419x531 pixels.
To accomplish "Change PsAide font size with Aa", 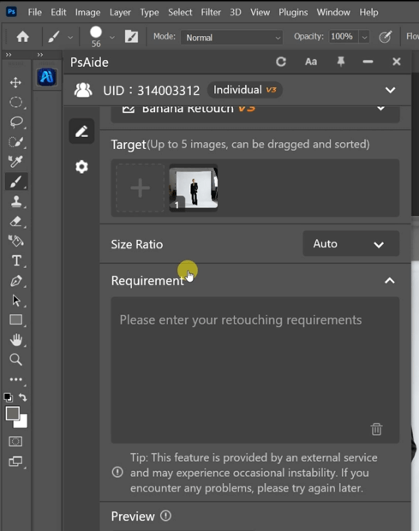I will tap(311, 62).
